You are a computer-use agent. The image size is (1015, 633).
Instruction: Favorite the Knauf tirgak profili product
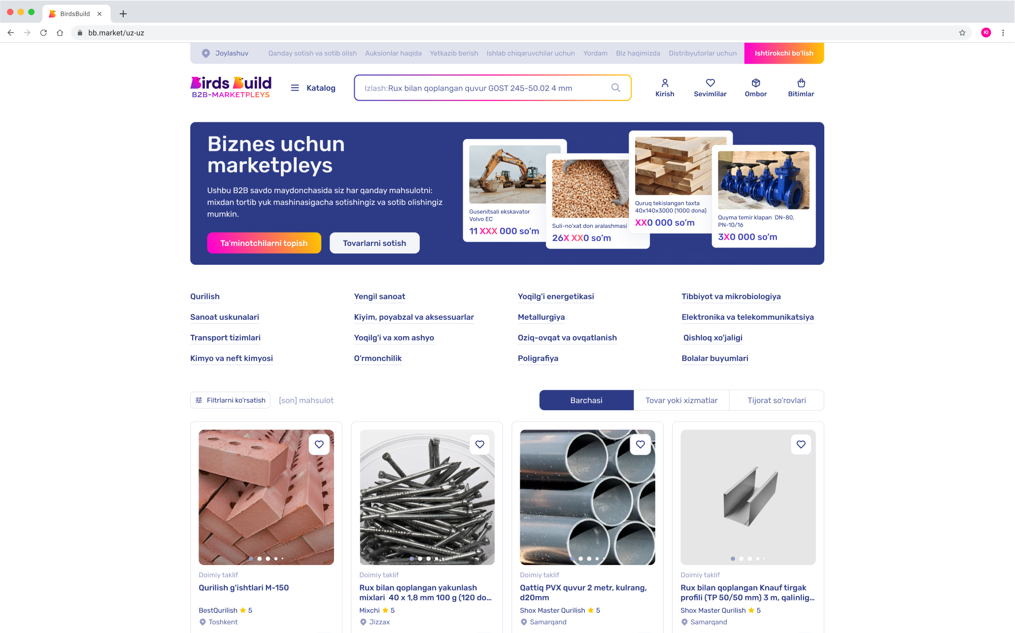pyautogui.click(x=801, y=444)
